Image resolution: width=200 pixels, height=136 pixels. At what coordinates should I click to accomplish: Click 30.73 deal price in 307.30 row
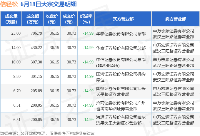(71, 62)
